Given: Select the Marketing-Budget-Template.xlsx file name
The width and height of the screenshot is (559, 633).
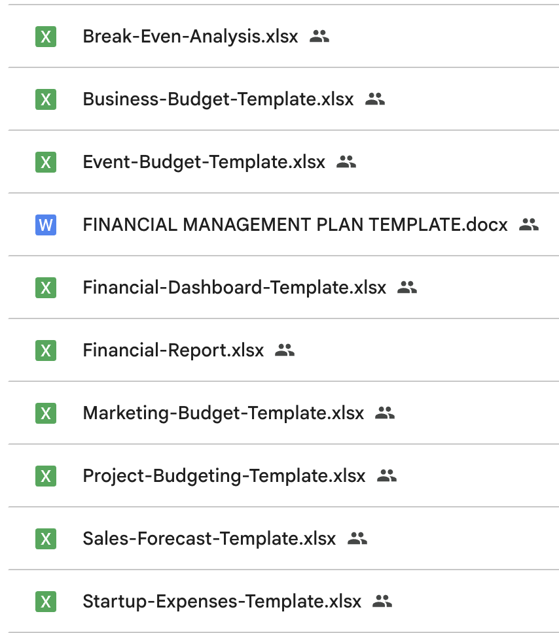Looking at the screenshot, I should 223,413.
